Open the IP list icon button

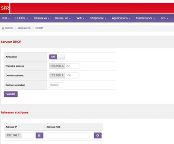tap(40, 135)
